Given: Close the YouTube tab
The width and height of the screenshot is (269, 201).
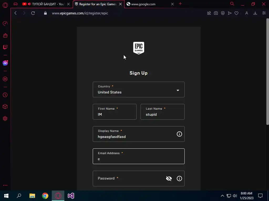Looking at the screenshot, I should (x=69, y=4).
